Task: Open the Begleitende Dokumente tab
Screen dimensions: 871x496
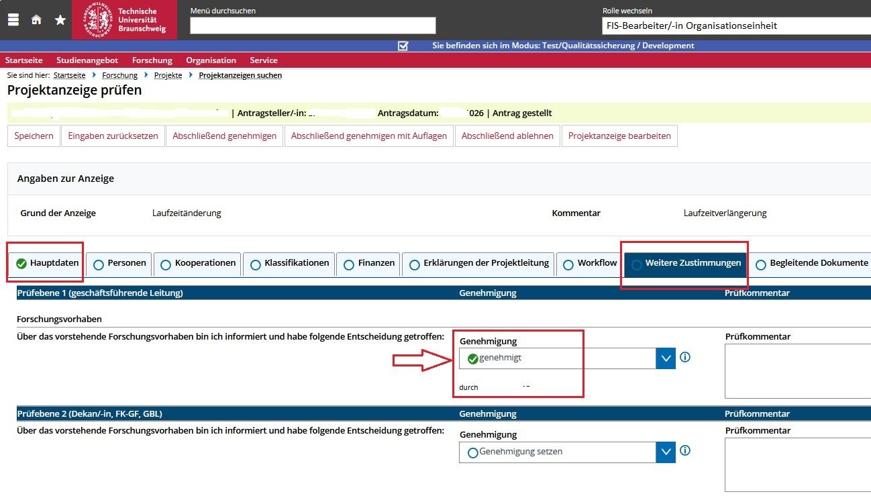Action: [x=811, y=263]
